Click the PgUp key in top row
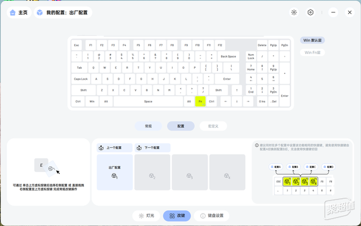The height and width of the screenshot is (226, 361). [273, 45]
